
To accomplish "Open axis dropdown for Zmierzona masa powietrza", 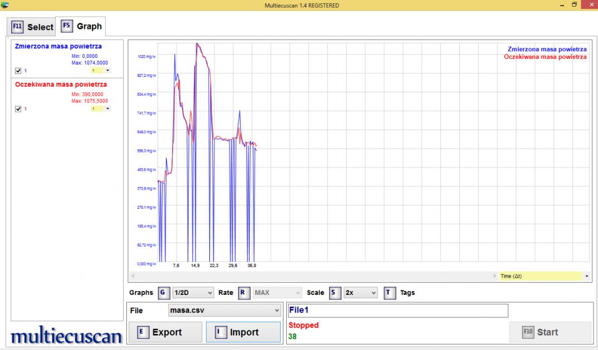I will click(x=107, y=71).
